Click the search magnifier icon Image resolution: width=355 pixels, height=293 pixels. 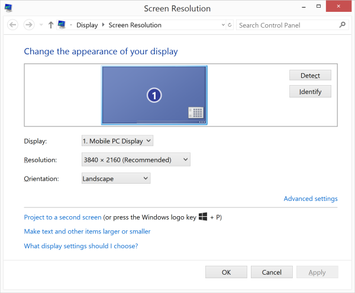343,25
